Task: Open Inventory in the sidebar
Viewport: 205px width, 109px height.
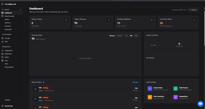Action: 8,26
